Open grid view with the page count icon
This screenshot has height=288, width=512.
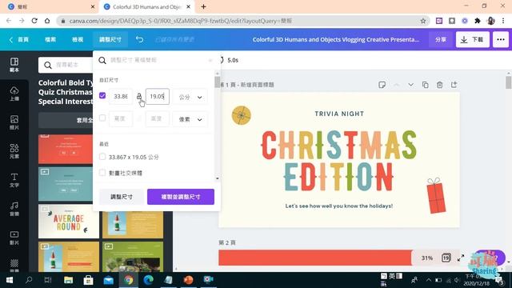[x=446, y=258]
